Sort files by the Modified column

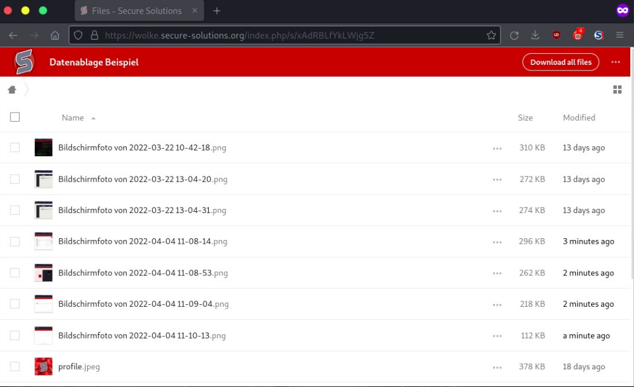579,118
